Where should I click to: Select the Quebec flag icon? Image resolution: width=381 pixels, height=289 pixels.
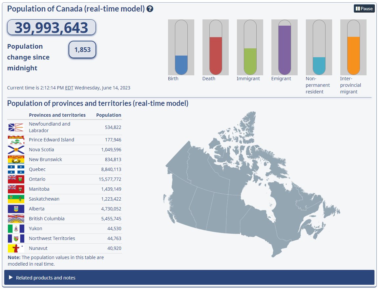[x=16, y=169]
